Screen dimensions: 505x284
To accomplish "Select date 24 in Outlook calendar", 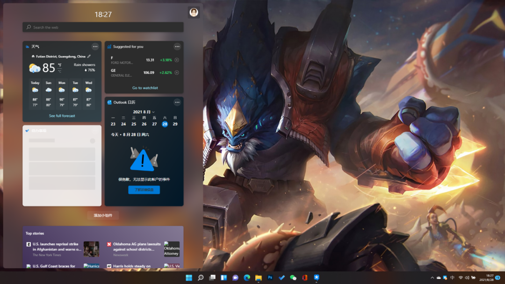I will [123, 124].
